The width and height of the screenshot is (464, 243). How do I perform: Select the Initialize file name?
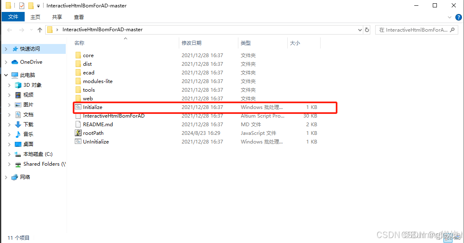coord(92,107)
